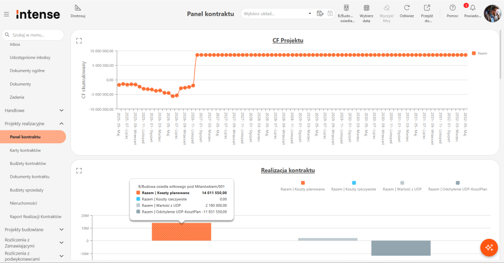This screenshot has height=263, width=504.
Task: Expand Realizacja kontraktu chart to fullscreen
Action: (x=79, y=171)
